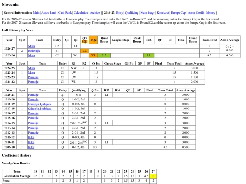The image size is (246, 184).
Task: Open the Radomlje team link
Action: [x=34, y=51]
